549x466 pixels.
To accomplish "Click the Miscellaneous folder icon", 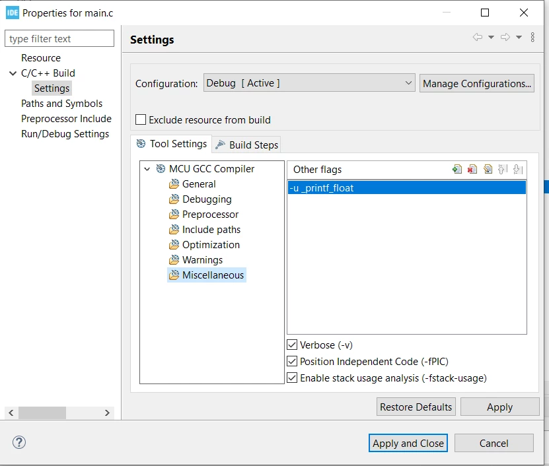I will [174, 275].
